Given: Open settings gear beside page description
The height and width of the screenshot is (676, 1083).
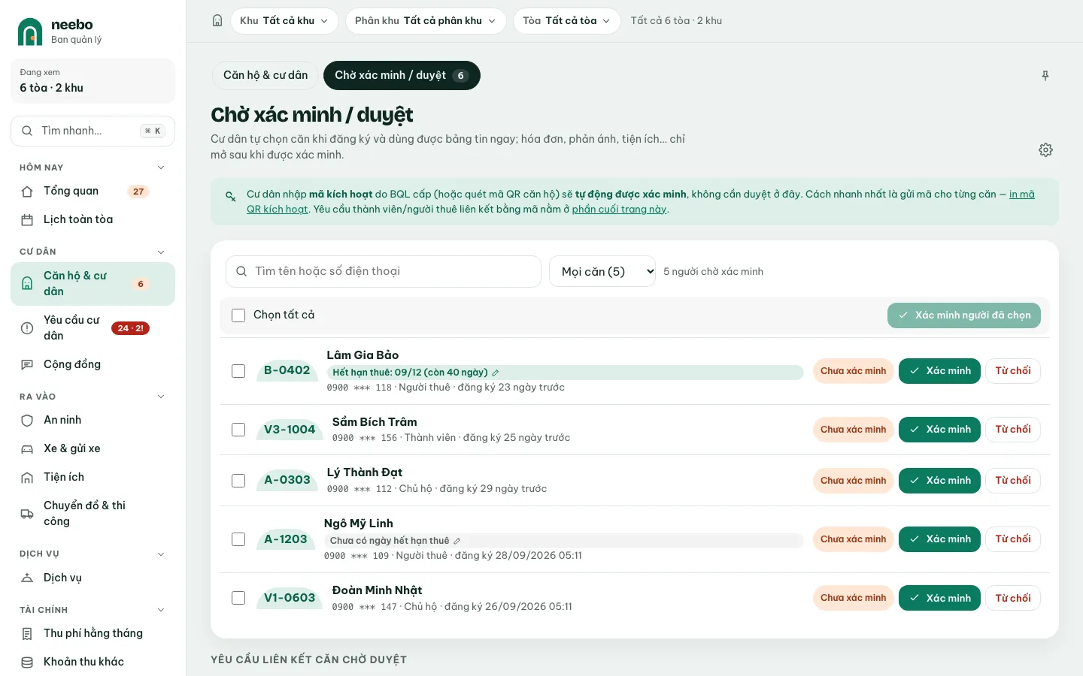Looking at the screenshot, I should (1045, 150).
